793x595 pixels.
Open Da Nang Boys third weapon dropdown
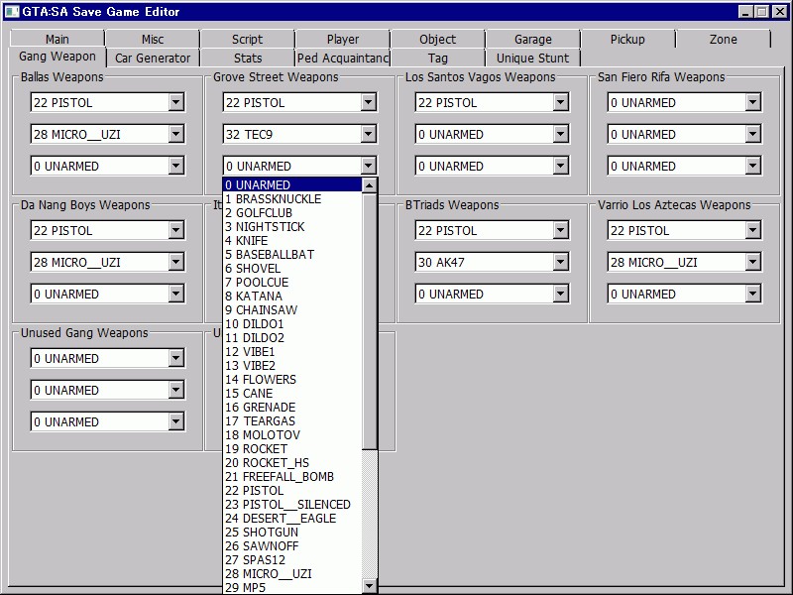pos(176,294)
